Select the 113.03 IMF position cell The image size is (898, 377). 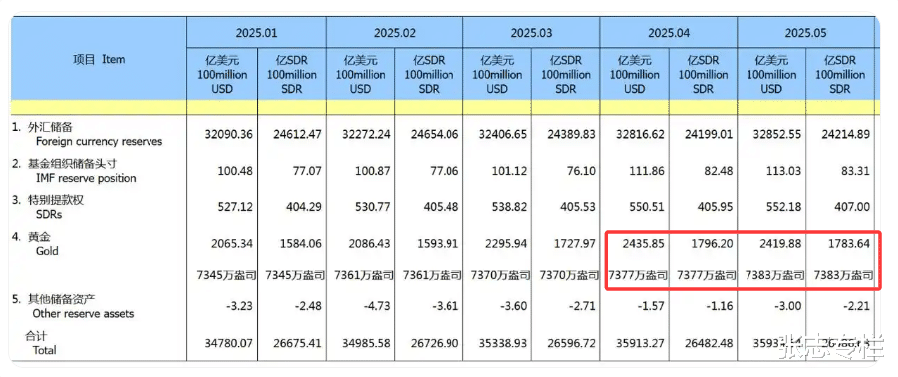pyautogui.click(x=785, y=171)
